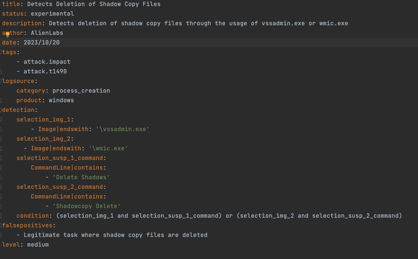
Task: Click the attack.t1490 tag entry
Action: (x=45, y=71)
